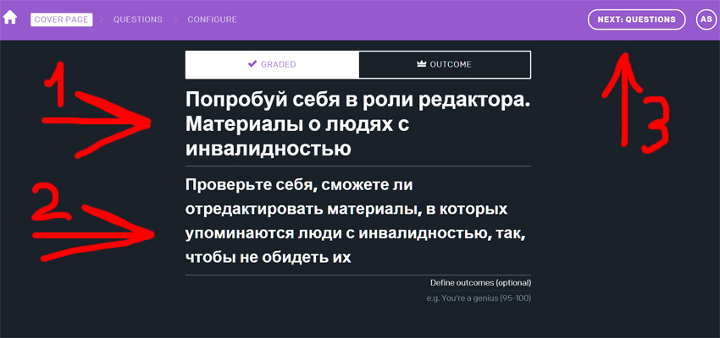Click the home icon in the header
Screen dimensions: 720x338
(x=11, y=19)
